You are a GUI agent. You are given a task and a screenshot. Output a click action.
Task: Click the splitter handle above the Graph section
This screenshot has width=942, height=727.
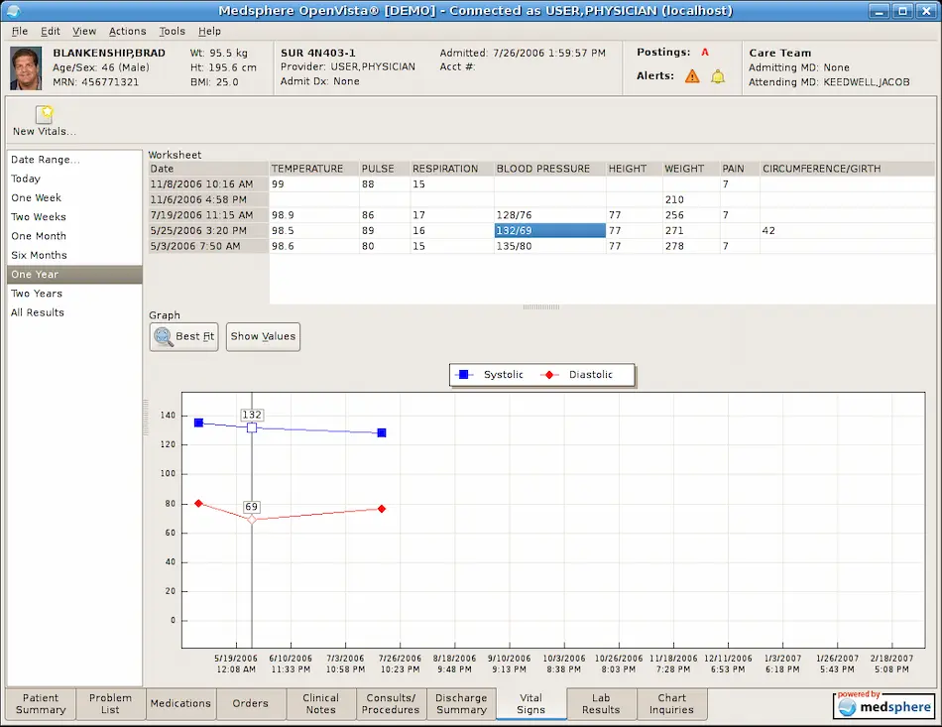click(x=540, y=306)
